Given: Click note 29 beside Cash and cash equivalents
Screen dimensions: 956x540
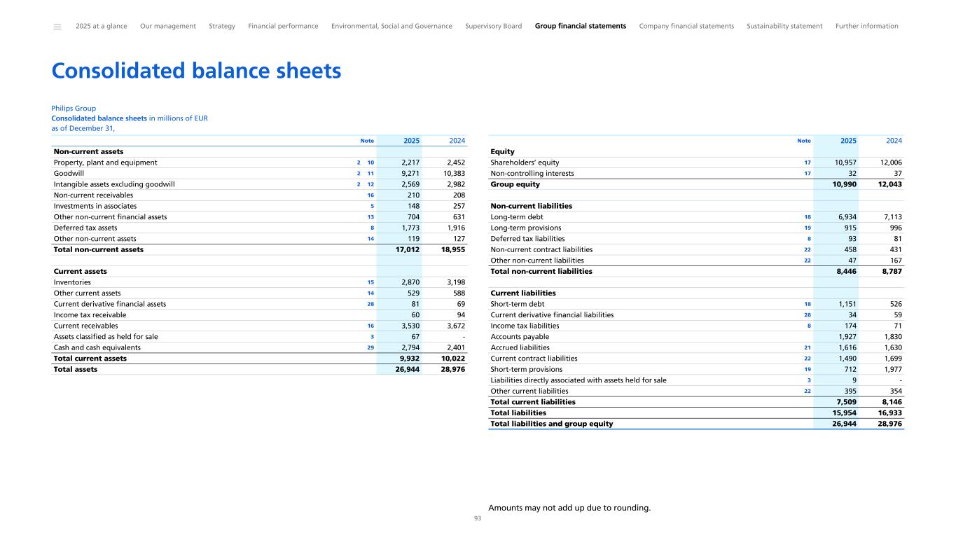Looking at the screenshot, I should tap(370, 347).
